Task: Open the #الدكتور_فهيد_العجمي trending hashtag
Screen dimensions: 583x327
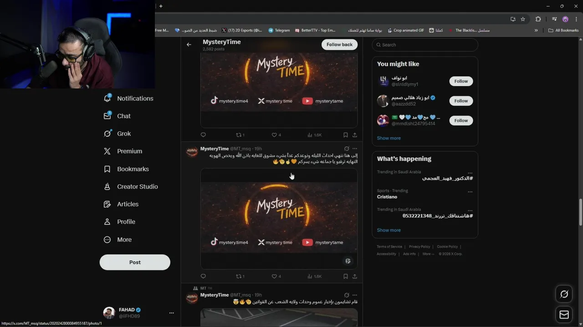Action: tap(447, 178)
